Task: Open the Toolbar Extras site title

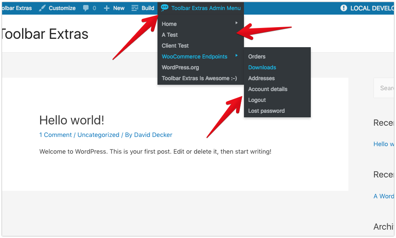Action: (x=45, y=34)
